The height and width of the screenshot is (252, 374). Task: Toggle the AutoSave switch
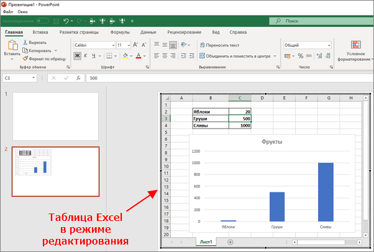(42, 21)
